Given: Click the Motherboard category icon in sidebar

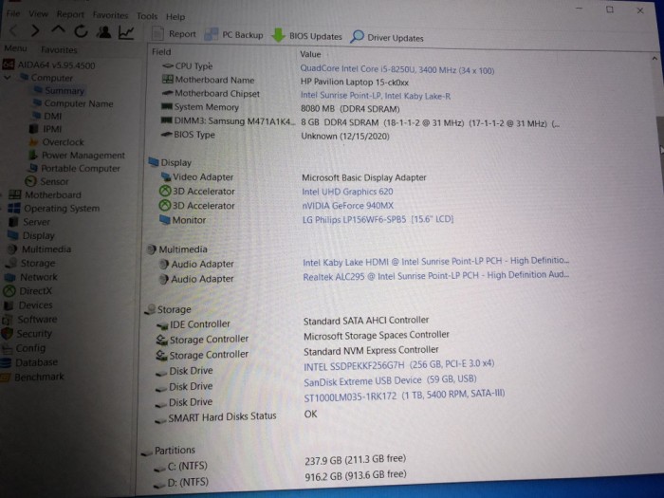Looking at the screenshot, I should tap(15, 194).
